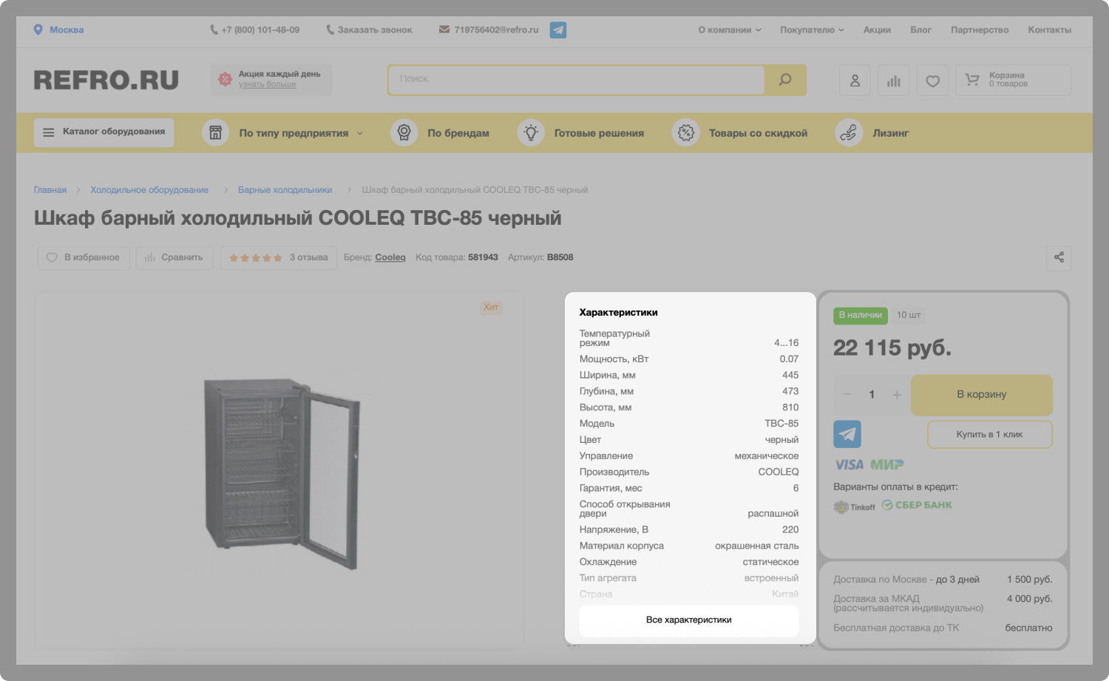Click the По типу предприятия store icon
Image resolution: width=1109 pixels, height=681 pixels.
(216, 133)
